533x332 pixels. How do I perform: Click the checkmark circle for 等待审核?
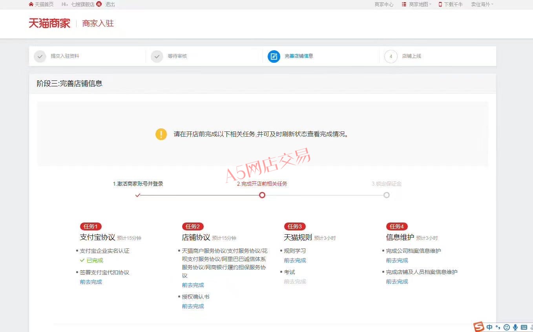click(x=157, y=56)
